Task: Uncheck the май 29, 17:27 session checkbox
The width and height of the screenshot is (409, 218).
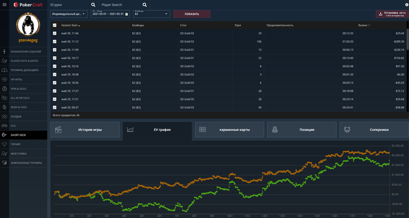Action: [x=54, y=91]
